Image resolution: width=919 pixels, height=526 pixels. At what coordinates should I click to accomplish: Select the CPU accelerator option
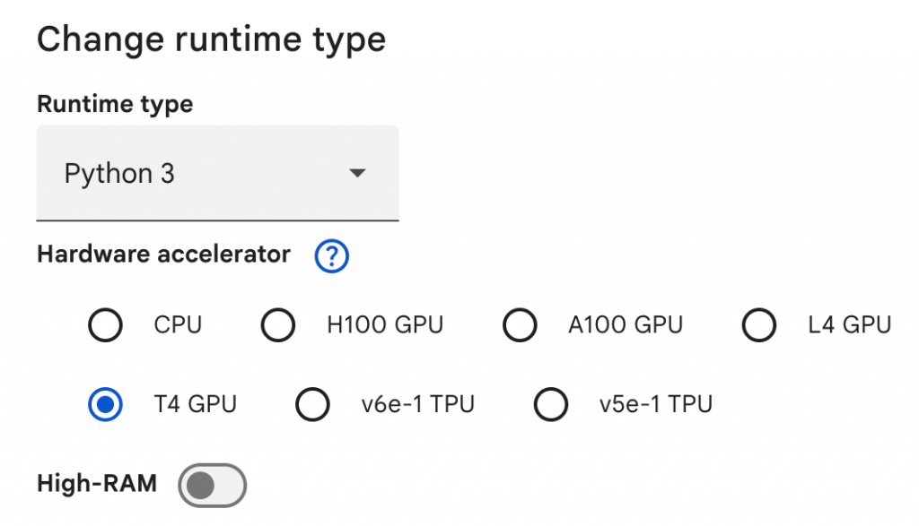click(105, 325)
